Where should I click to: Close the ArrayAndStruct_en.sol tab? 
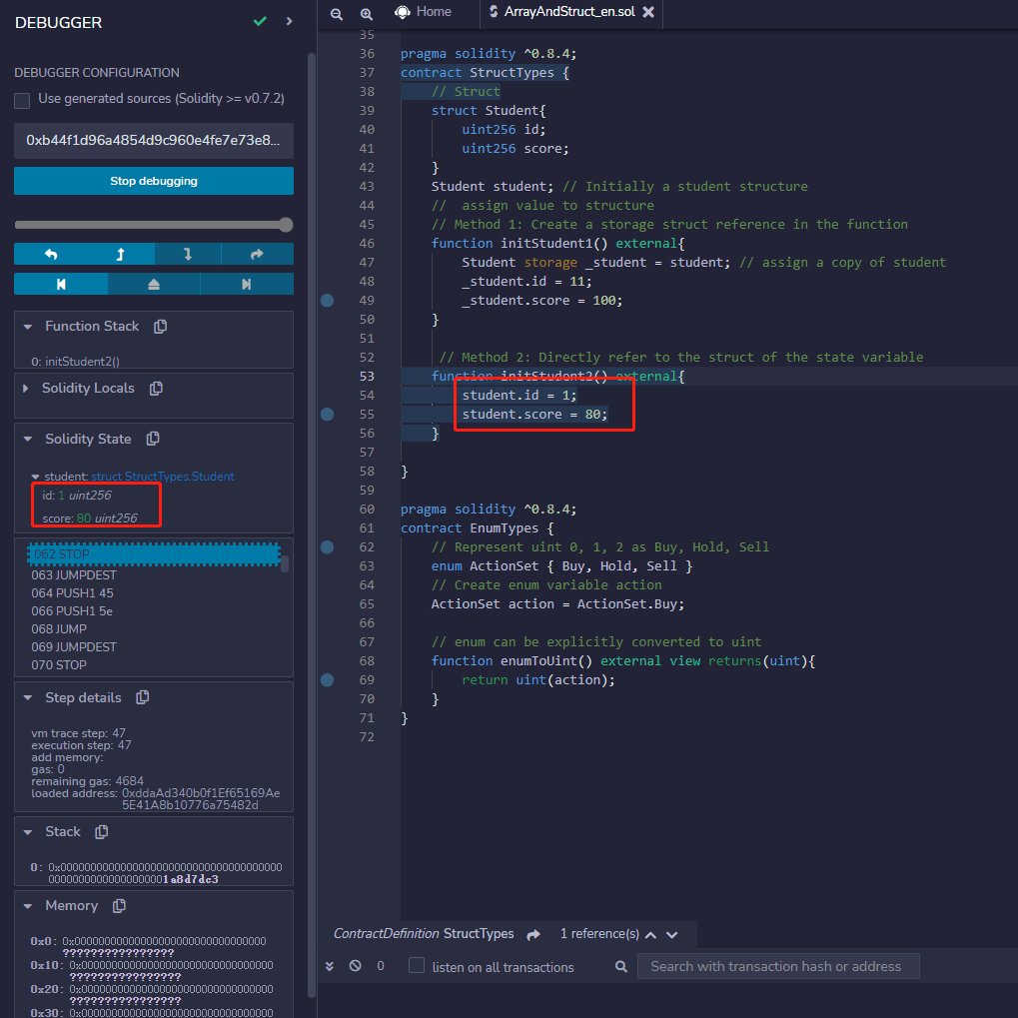tap(648, 13)
